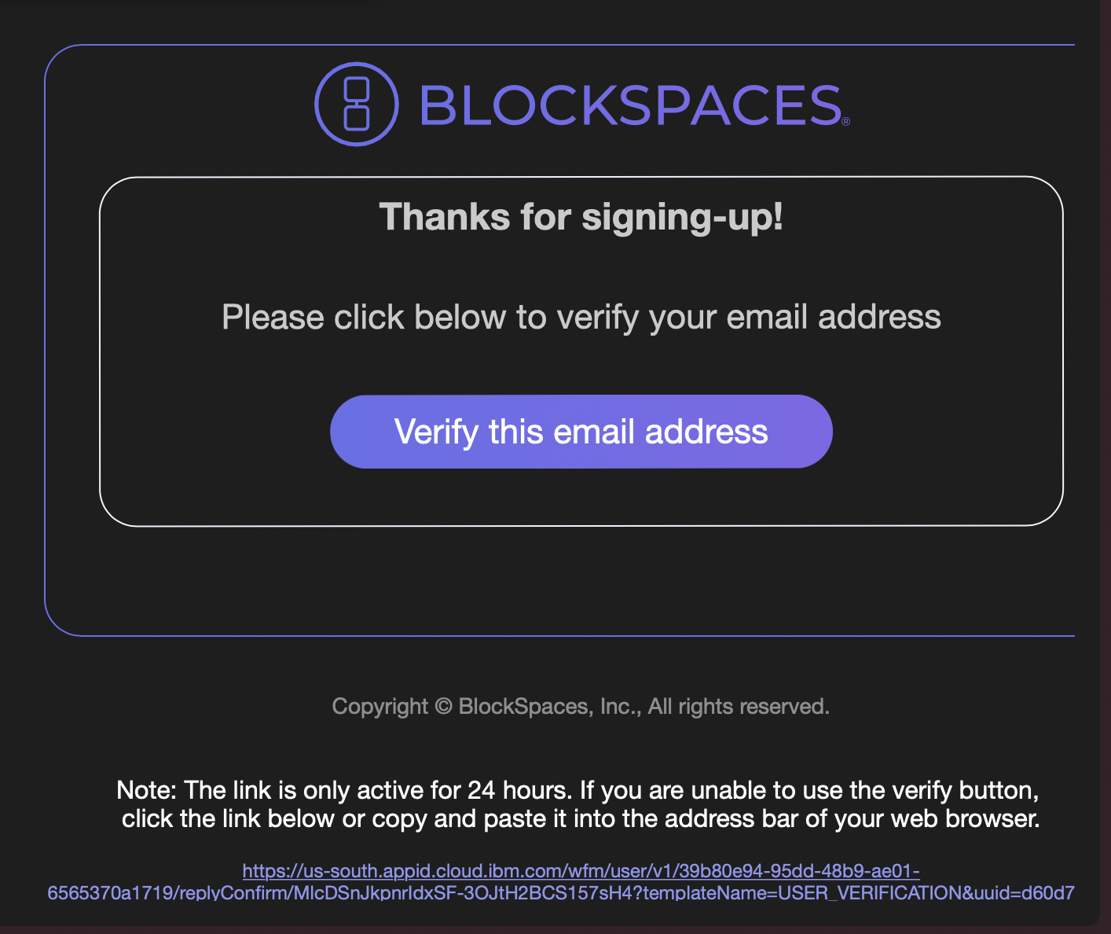Click the link's second line starting with 6565370a1719

[x=561, y=892]
